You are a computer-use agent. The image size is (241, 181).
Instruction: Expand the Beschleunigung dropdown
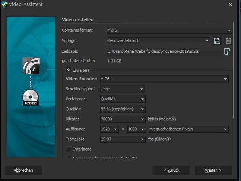click(142, 89)
